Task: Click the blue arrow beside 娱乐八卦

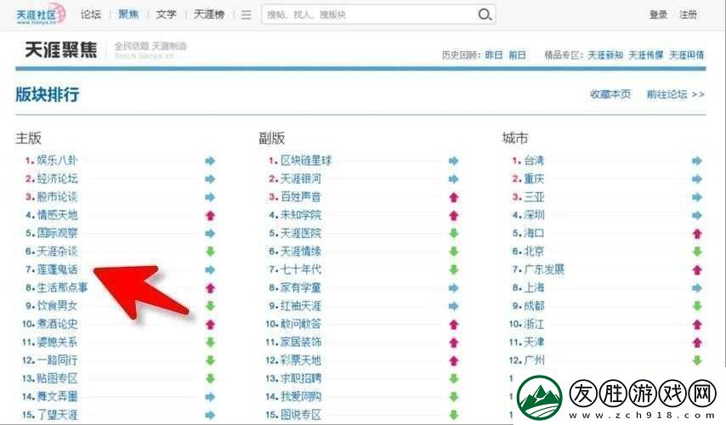Action: (x=210, y=161)
